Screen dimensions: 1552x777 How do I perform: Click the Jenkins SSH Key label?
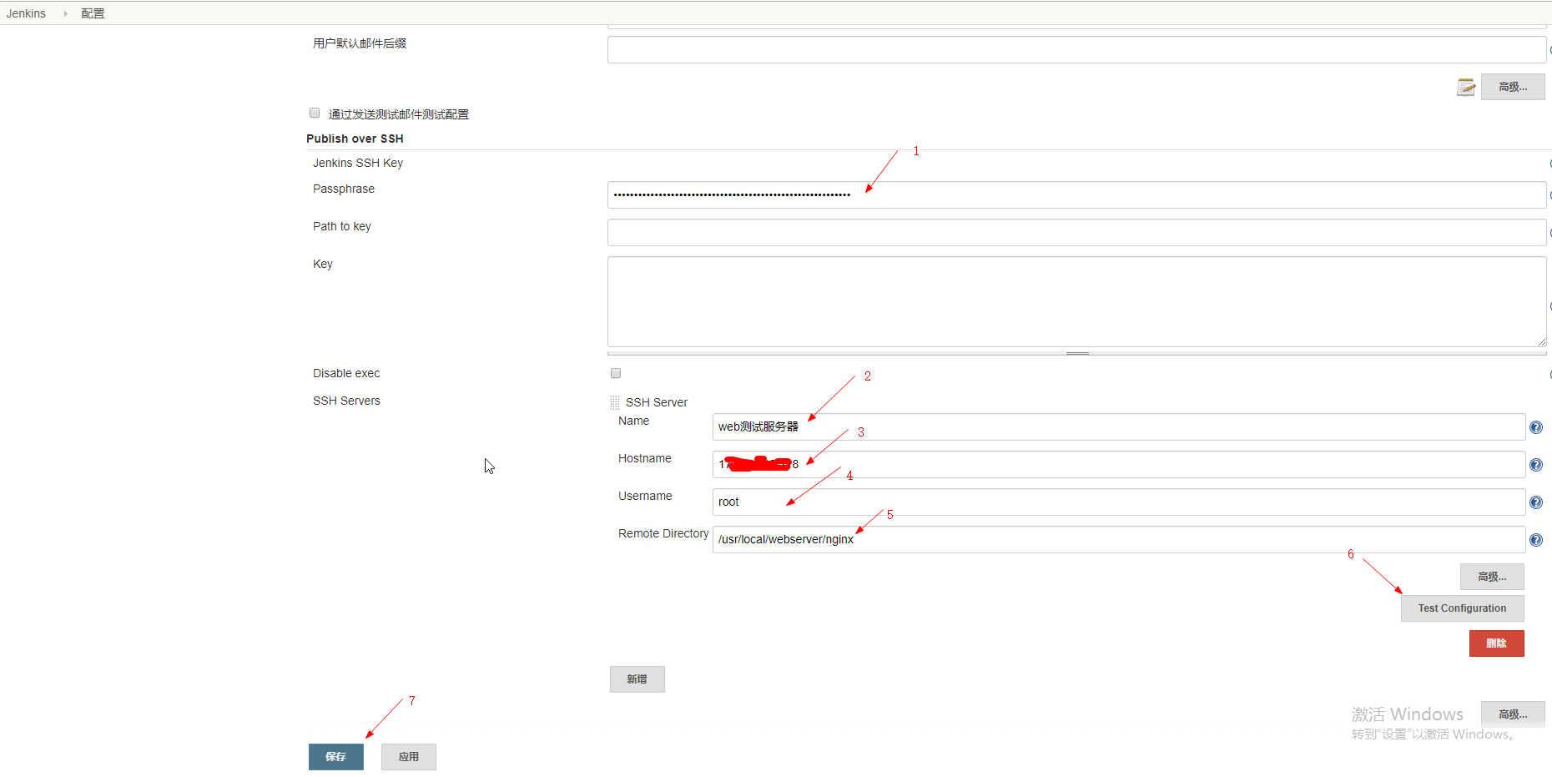(358, 163)
